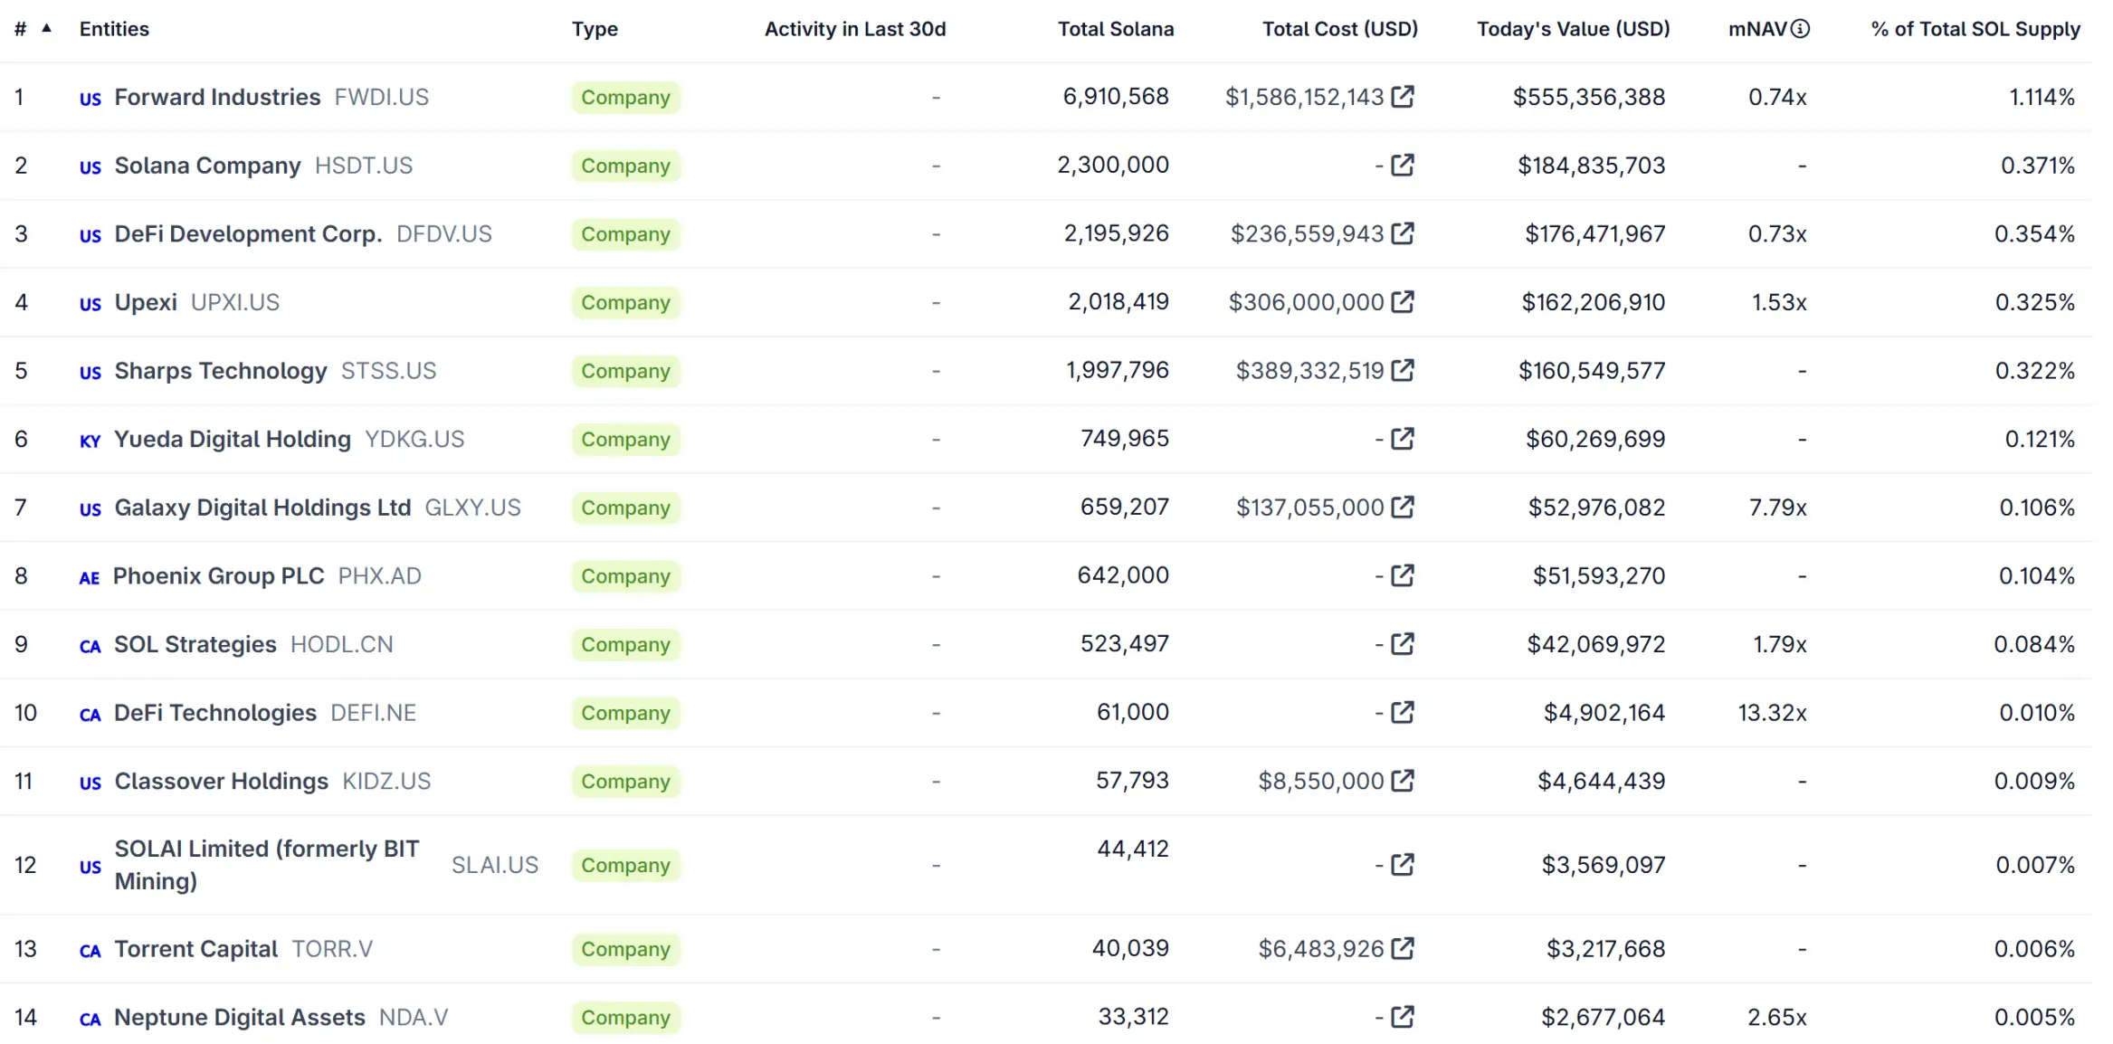This screenshot has height=1044, width=2113.
Task: Open Upexi total cost source link icon
Action: click(x=1402, y=301)
